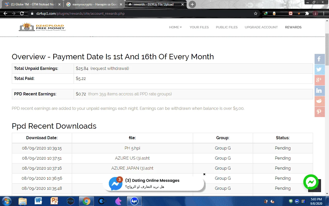The width and height of the screenshot is (329, 206).
Task: Click the blue Messenger icon with badge 3
Action: coord(115,184)
